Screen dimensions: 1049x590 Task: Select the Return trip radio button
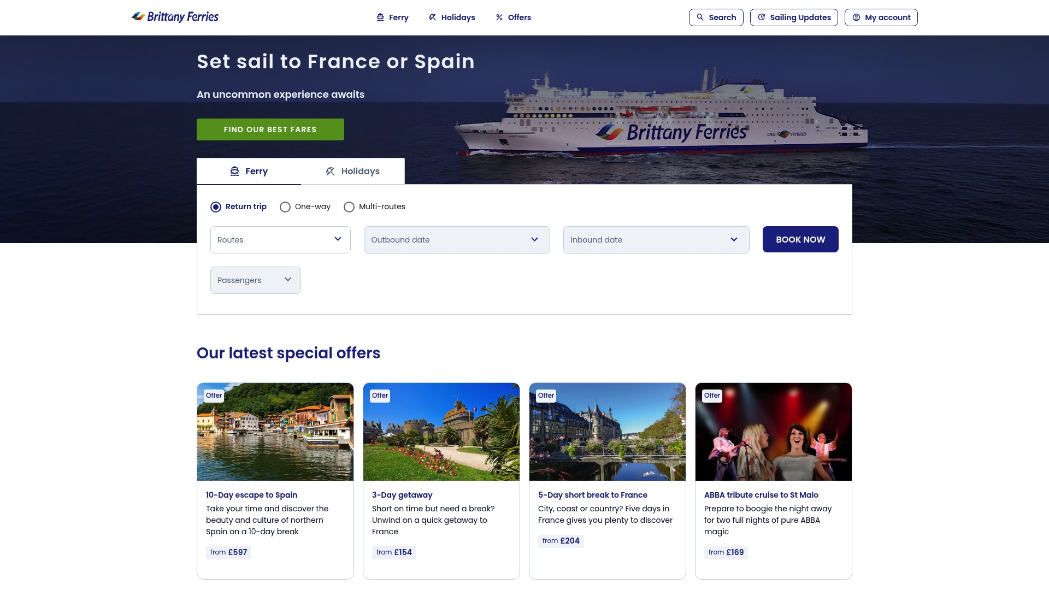(216, 207)
